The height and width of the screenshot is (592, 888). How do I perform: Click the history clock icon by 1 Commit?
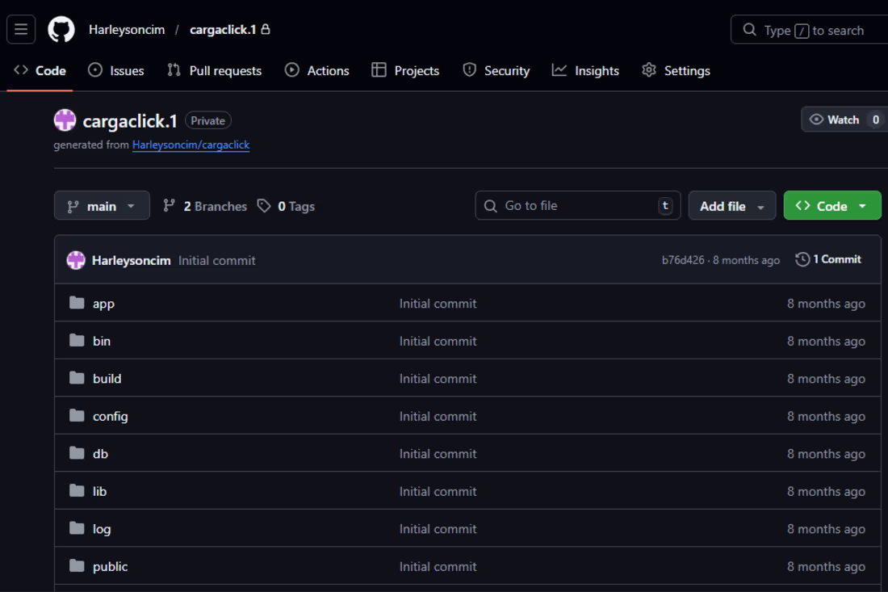pyautogui.click(x=802, y=259)
